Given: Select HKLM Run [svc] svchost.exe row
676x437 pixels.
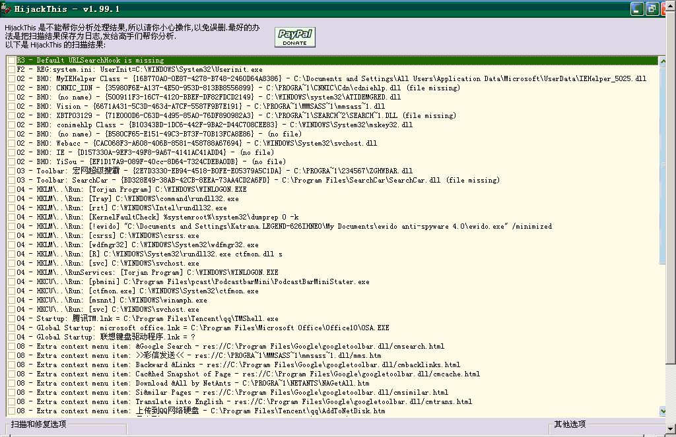Looking at the screenshot, I should (x=108, y=264).
